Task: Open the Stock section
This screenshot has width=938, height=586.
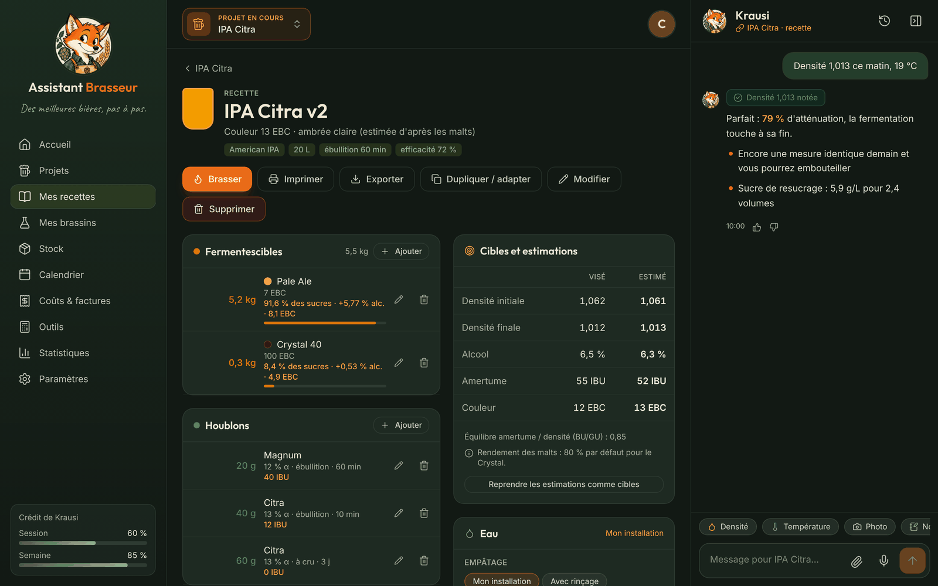Action: tap(83, 249)
